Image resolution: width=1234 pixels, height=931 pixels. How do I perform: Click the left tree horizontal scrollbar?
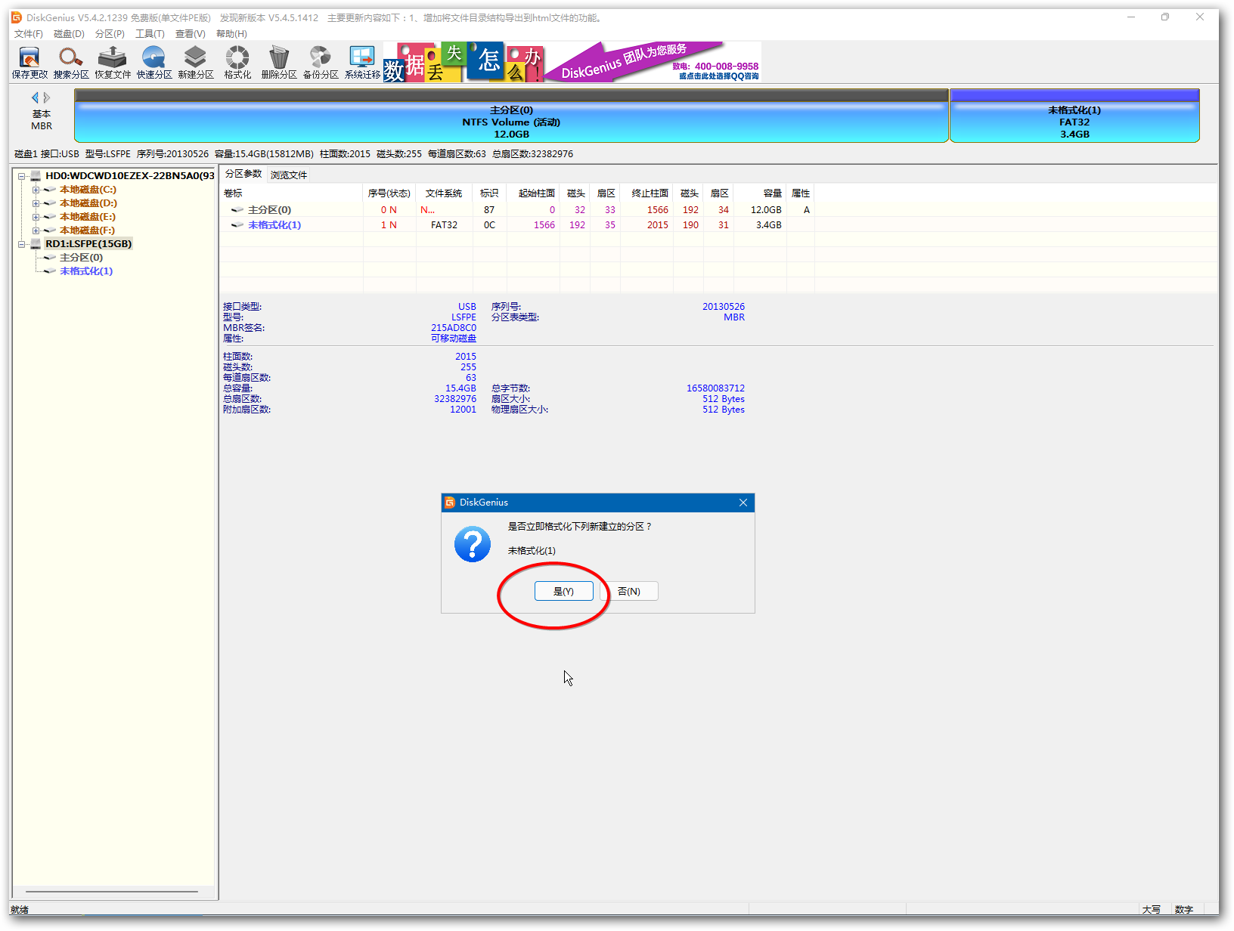coord(112,892)
